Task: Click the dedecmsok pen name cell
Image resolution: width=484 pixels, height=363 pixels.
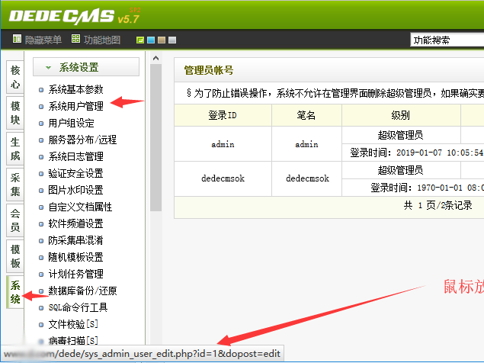Action: point(306,178)
